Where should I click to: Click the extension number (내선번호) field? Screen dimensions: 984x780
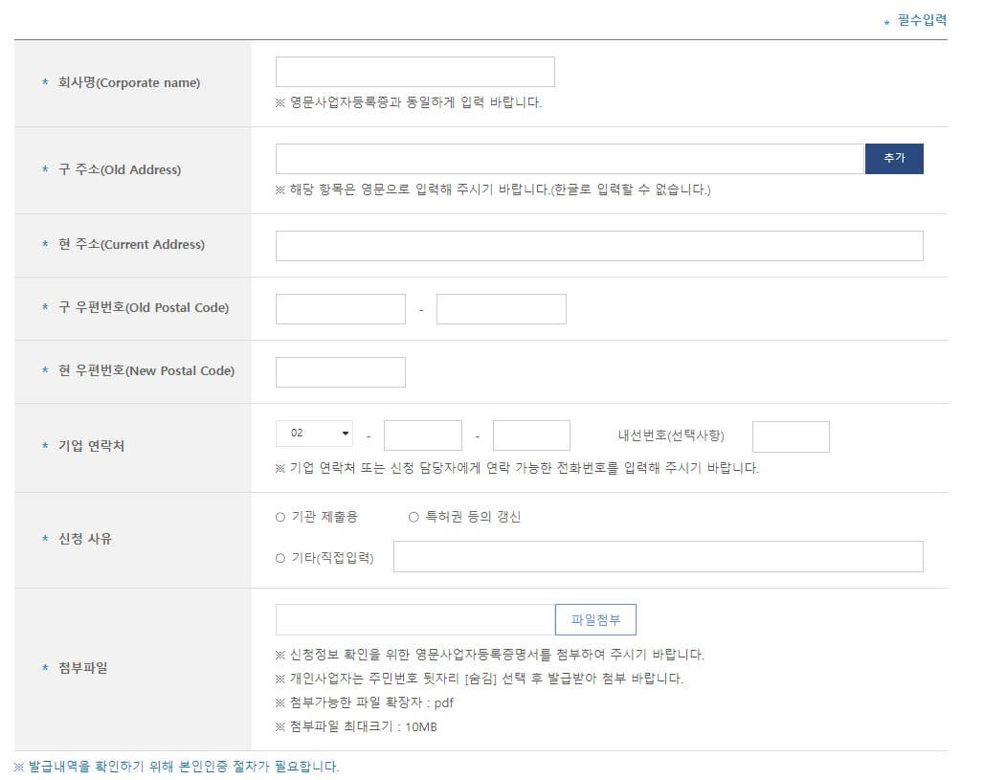(791, 435)
